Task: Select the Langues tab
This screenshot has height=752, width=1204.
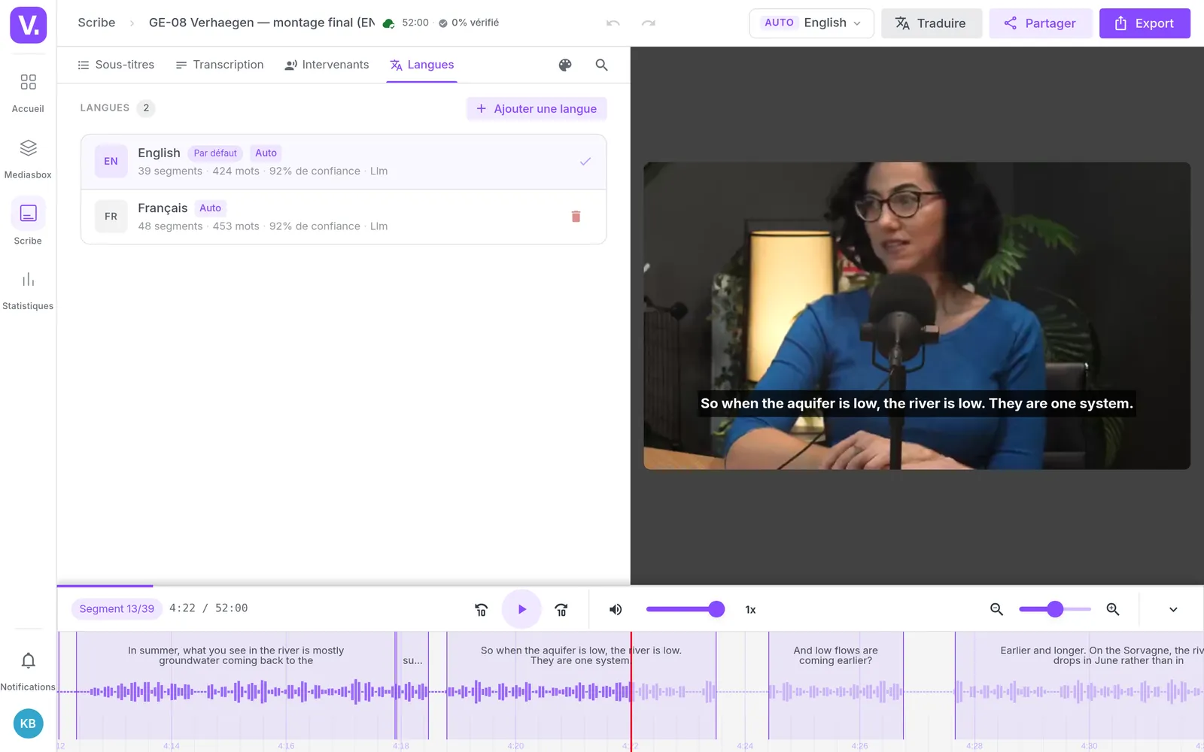Action: click(421, 65)
